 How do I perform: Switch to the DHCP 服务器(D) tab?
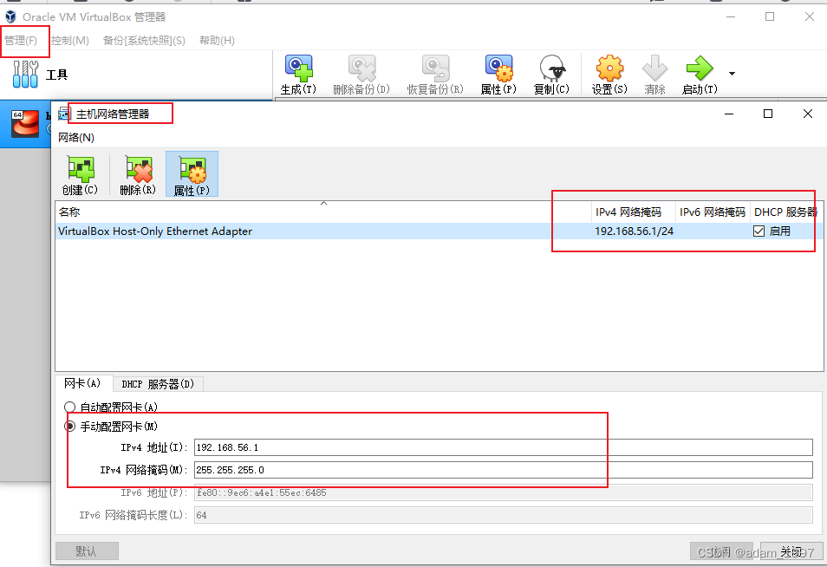[x=157, y=383]
